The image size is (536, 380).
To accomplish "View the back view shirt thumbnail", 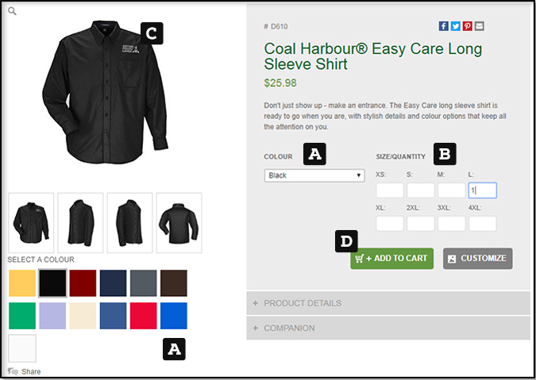I will [179, 222].
